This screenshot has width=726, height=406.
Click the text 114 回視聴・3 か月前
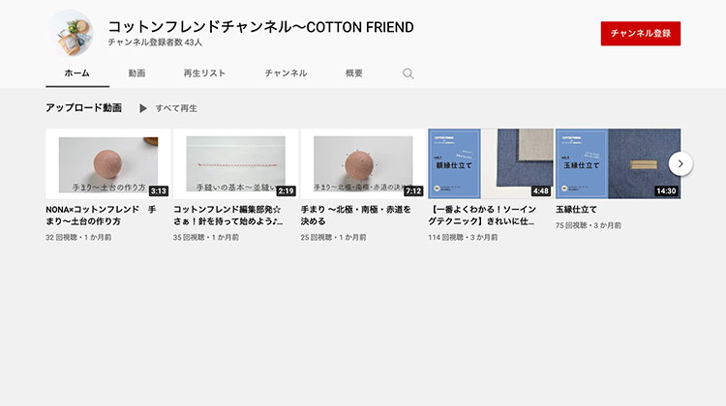click(463, 237)
